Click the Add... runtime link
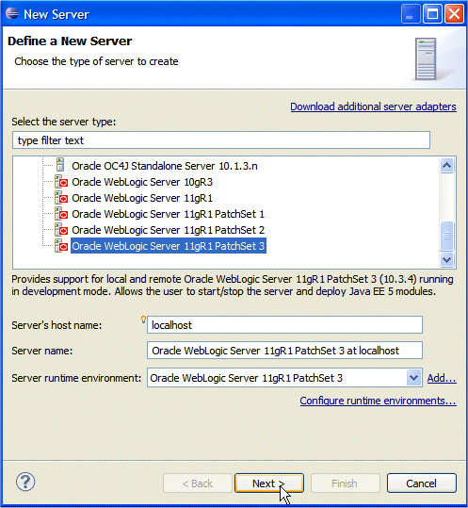The image size is (468, 508). [442, 378]
